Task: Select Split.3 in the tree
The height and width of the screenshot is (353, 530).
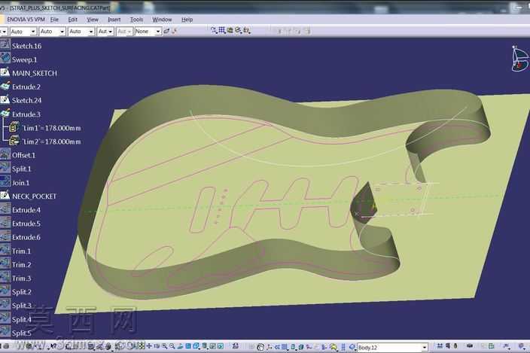Action: 22,306
